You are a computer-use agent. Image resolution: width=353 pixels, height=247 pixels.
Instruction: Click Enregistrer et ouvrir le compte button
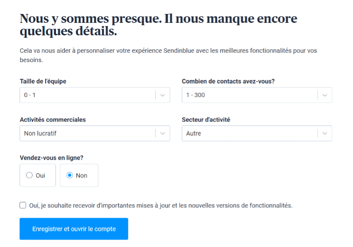74,229
